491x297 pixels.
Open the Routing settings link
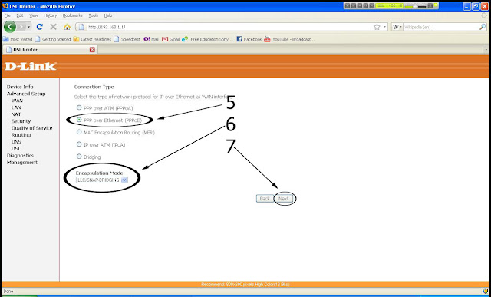[21, 135]
